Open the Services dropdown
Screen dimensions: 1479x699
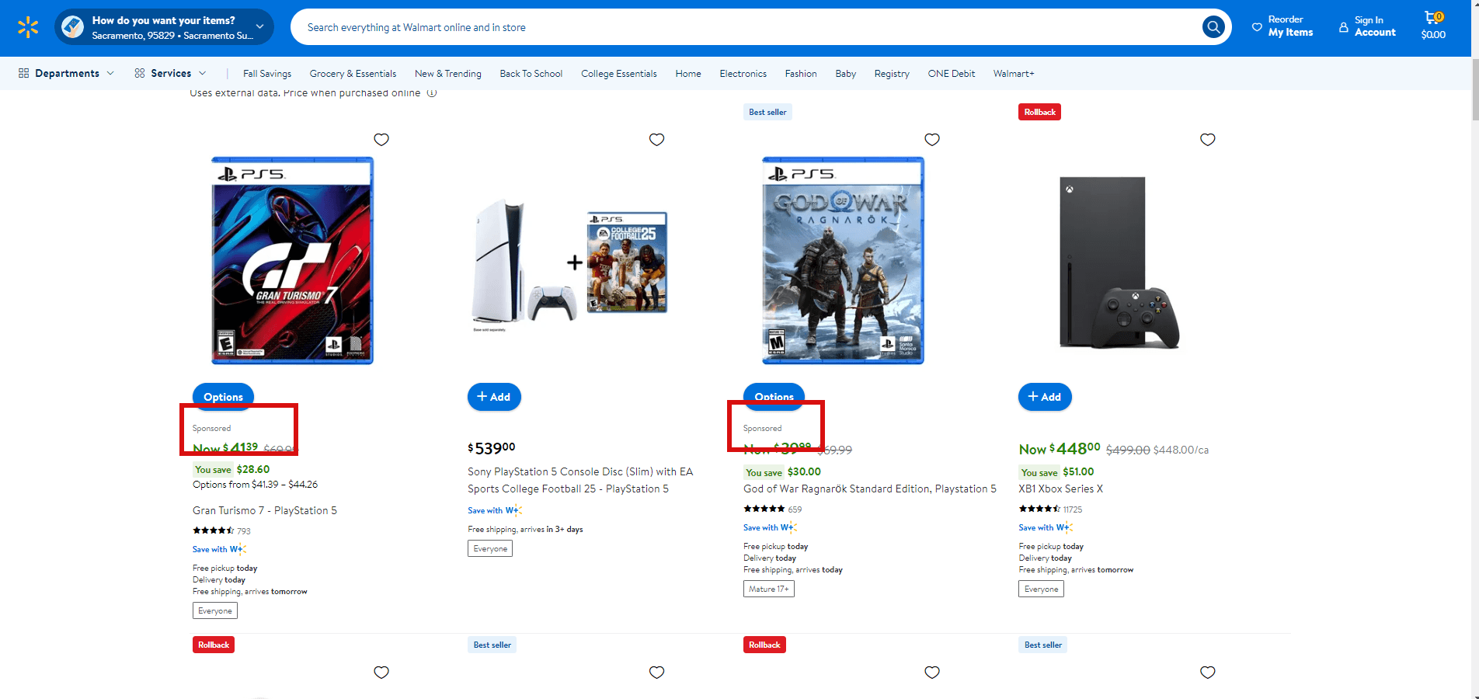tap(170, 73)
